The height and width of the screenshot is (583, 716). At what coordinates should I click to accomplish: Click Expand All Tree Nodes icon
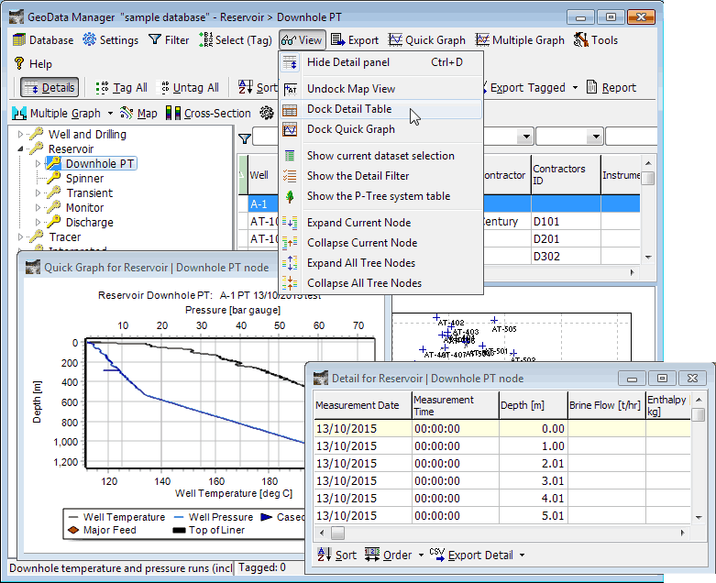click(x=290, y=263)
